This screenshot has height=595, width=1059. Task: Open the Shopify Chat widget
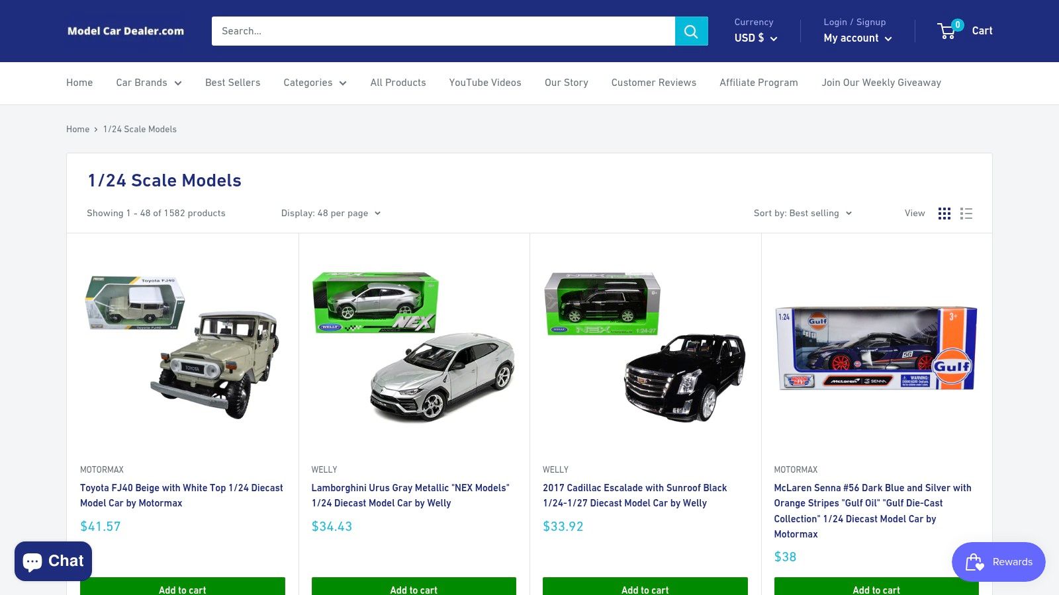tap(53, 561)
